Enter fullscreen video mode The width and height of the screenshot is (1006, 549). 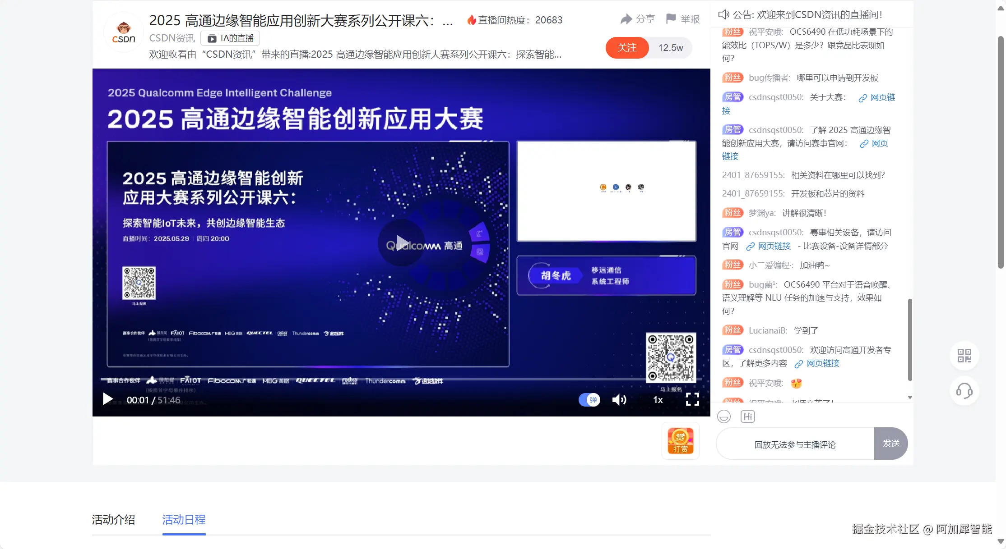(692, 399)
